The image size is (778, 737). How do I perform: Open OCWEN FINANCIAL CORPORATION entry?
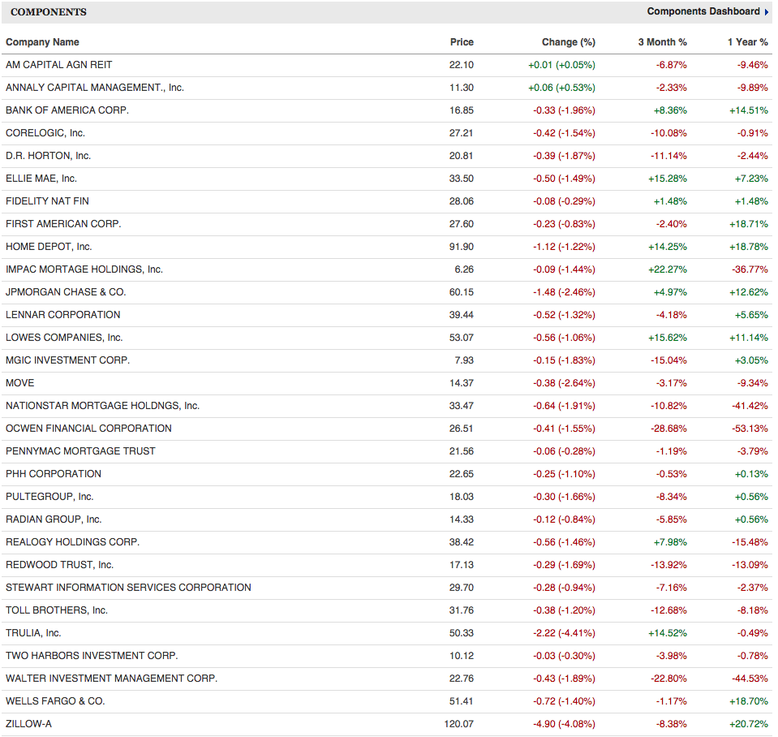[x=88, y=429]
